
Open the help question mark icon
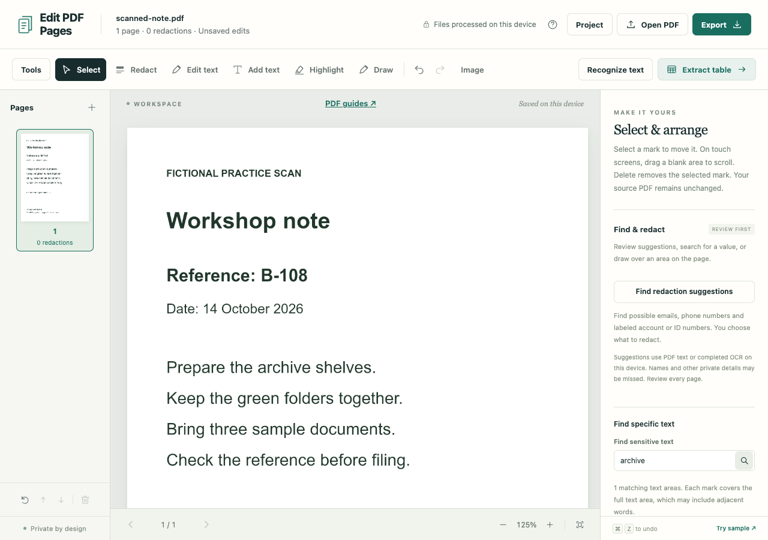tap(553, 25)
